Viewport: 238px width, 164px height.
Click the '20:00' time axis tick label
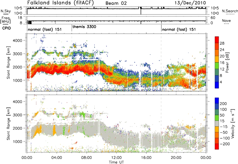[176, 158]
